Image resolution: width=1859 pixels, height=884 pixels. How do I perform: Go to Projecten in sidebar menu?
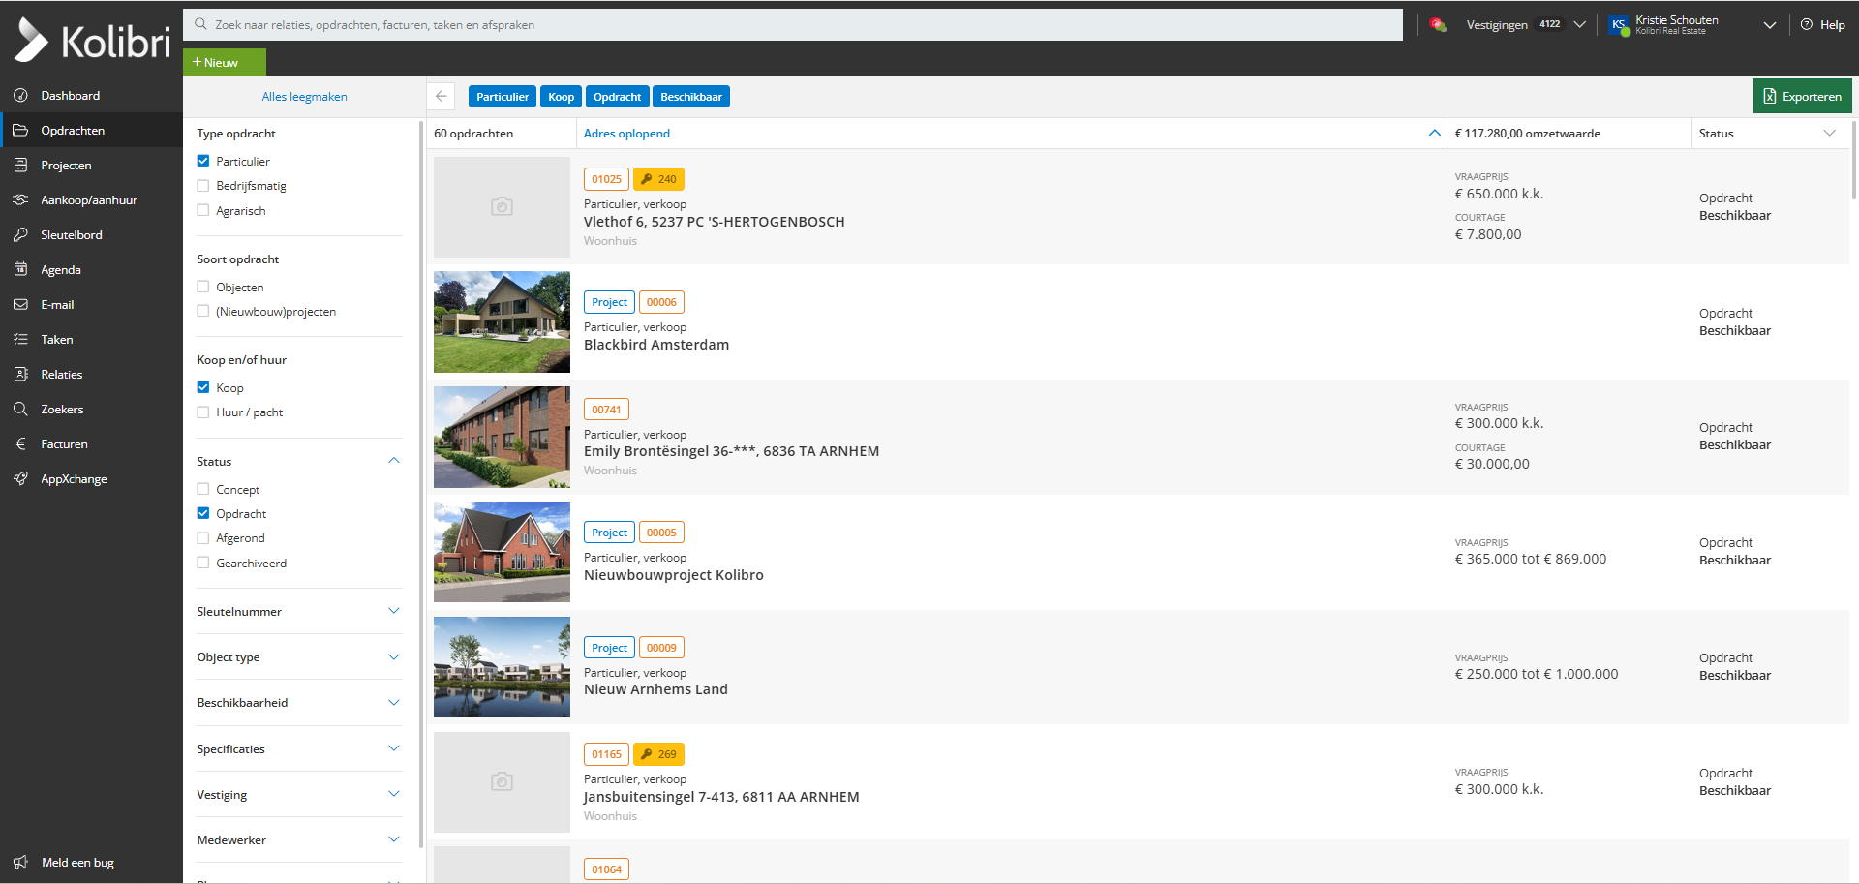tap(66, 166)
